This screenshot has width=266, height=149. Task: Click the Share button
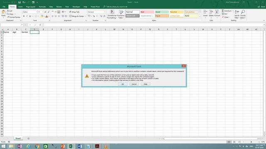pos(261,7)
